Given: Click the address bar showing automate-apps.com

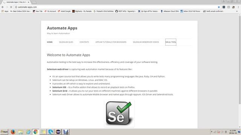Looking at the screenshot, I should click(x=117, y=7).
